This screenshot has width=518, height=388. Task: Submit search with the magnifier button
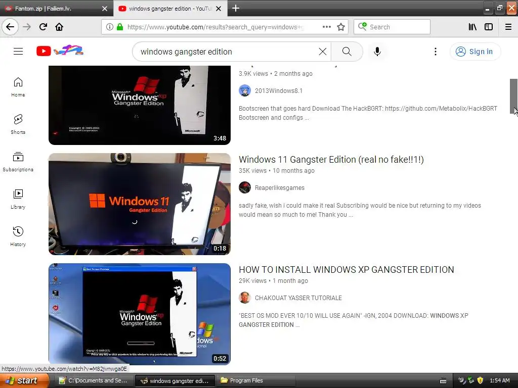point(347,52)
